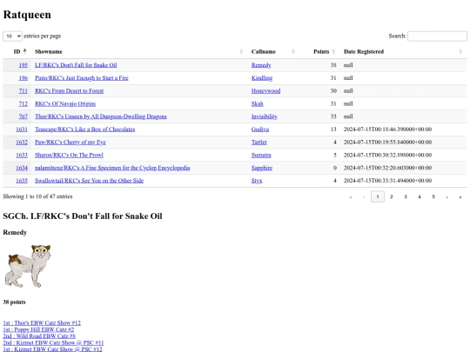Viewport: 470px width, 352px height.
Task: Open cat ID 767 link
Action: (x=23, y=116)
